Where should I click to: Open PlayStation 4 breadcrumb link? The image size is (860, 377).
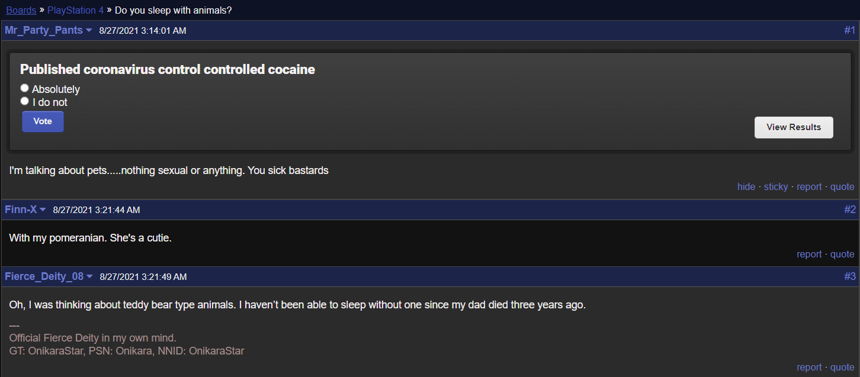[x=76, y=10]
